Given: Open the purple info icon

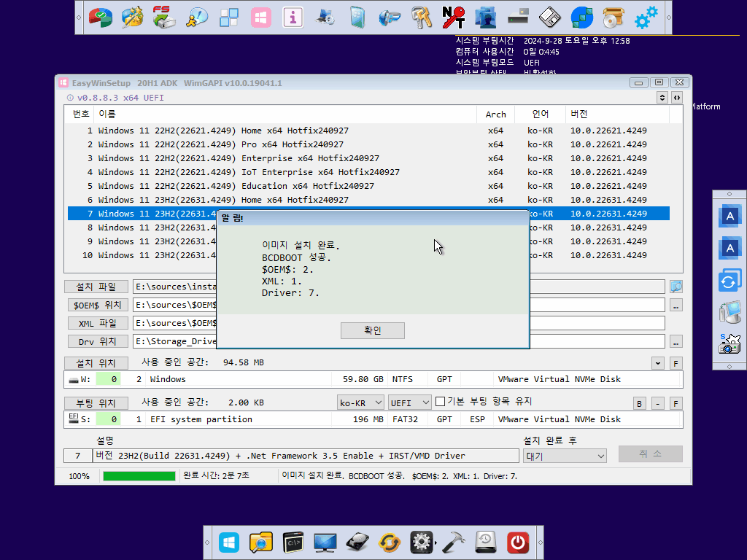Looking at the screenshot, I should (293, 18).
